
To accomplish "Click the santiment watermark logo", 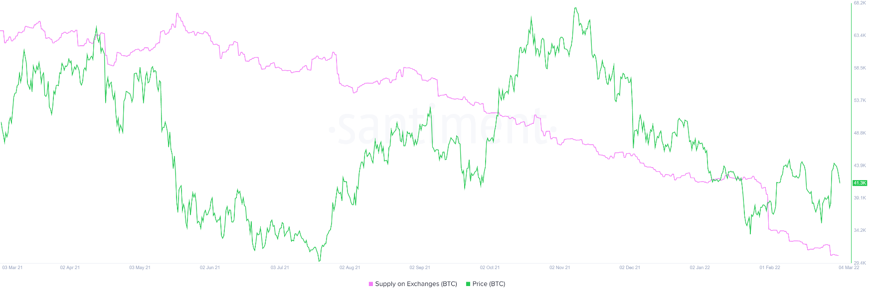I will [x=439, y=127].
